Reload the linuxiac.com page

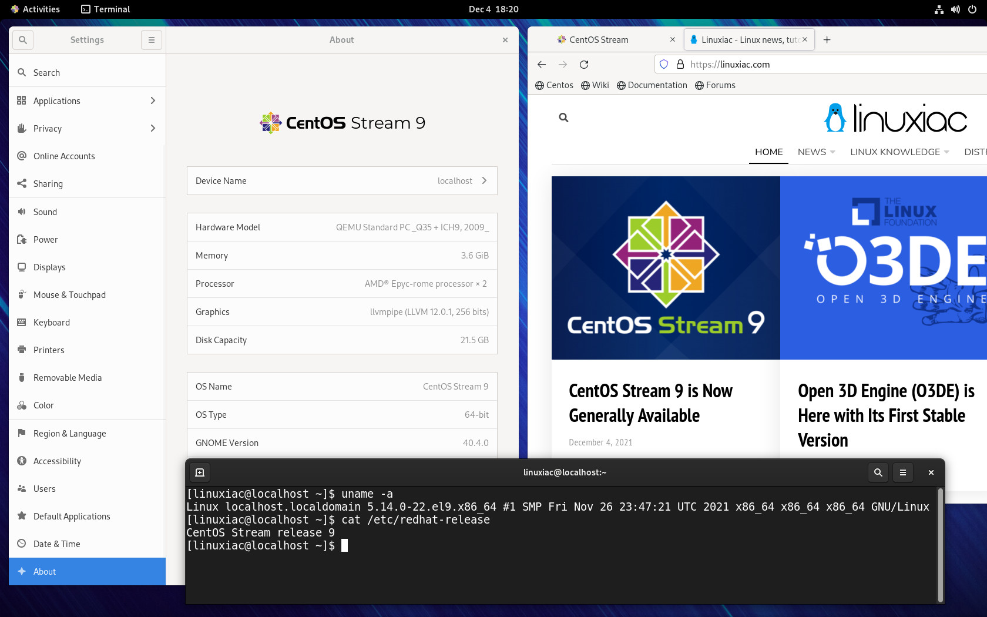tap(583, 65)
